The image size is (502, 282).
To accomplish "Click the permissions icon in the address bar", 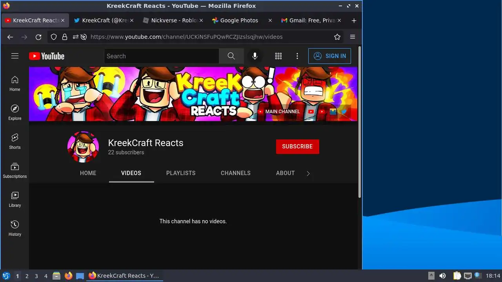I will (x=75, y=37).
